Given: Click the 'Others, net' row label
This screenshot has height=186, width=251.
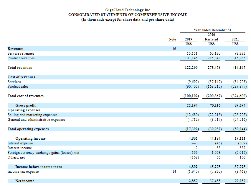Looking at the screenshot, I should point(16,157).
